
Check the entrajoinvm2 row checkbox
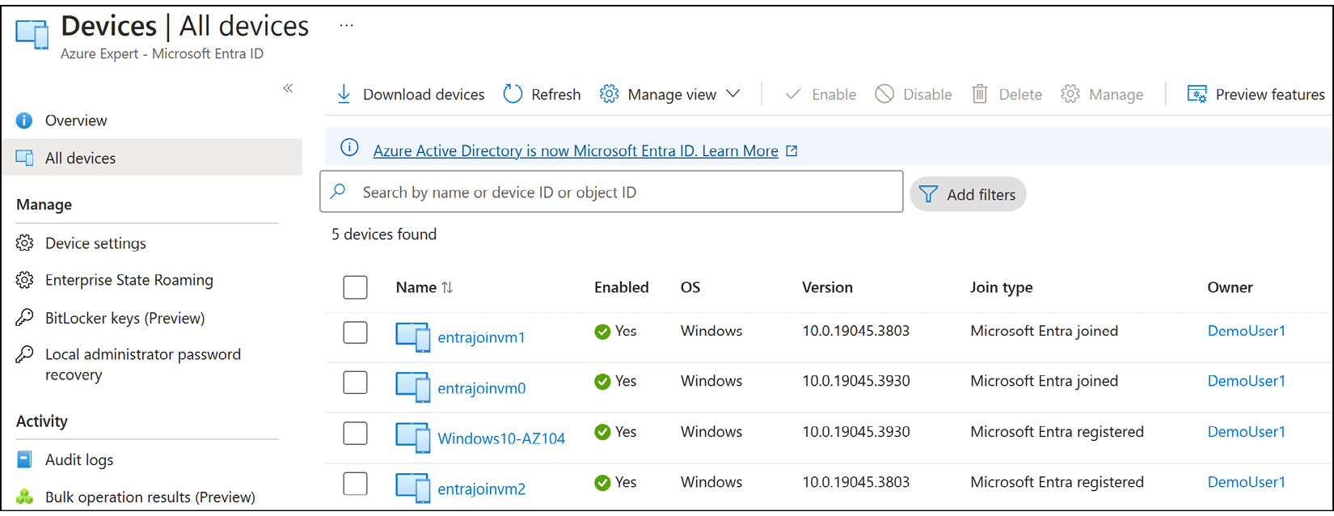coord(355,484)
